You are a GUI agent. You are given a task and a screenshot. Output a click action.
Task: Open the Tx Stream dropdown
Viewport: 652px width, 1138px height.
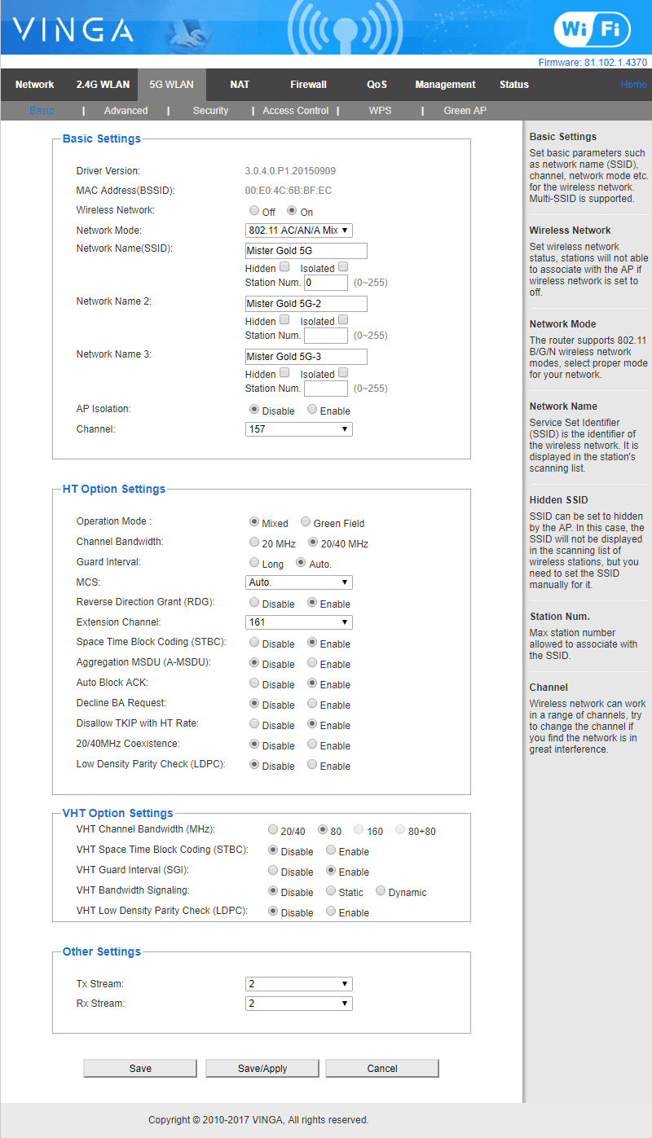coord(298,984)
